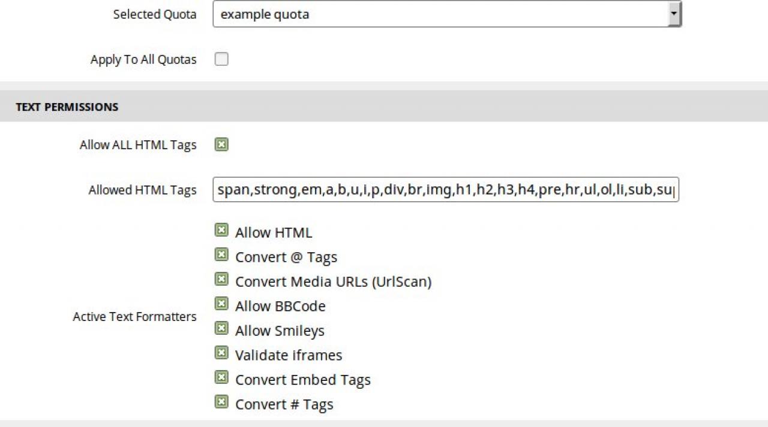Disable the Validate iframes formatter
768x427 pixels.
(x=221, y=353)
